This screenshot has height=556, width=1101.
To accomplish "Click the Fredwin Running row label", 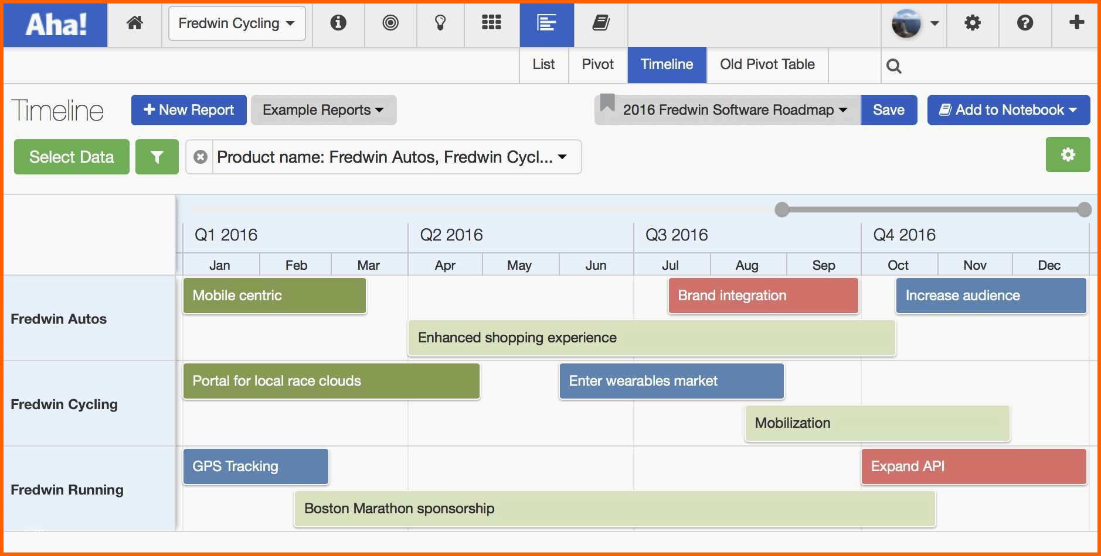I will point(67,490).
